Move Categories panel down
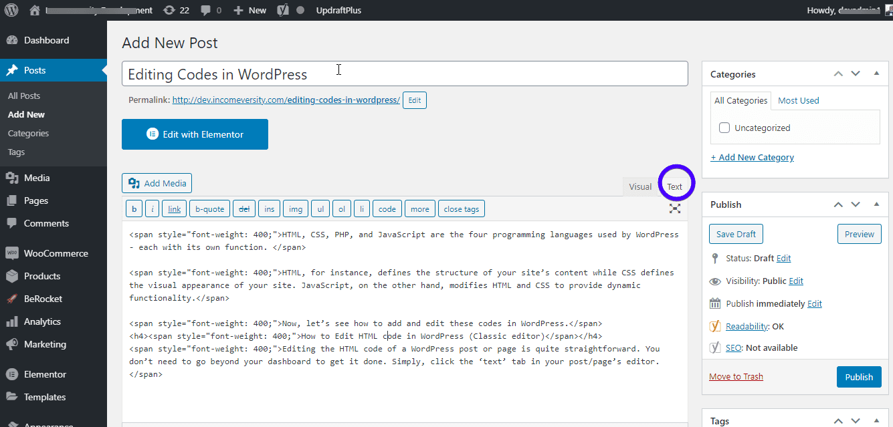The image size is (893, 427). point(856,74)
